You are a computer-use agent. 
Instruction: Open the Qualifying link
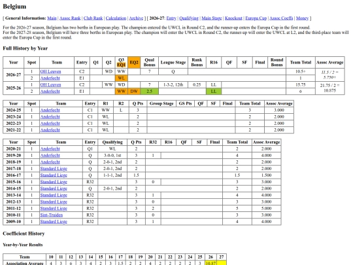pos(189,18)
